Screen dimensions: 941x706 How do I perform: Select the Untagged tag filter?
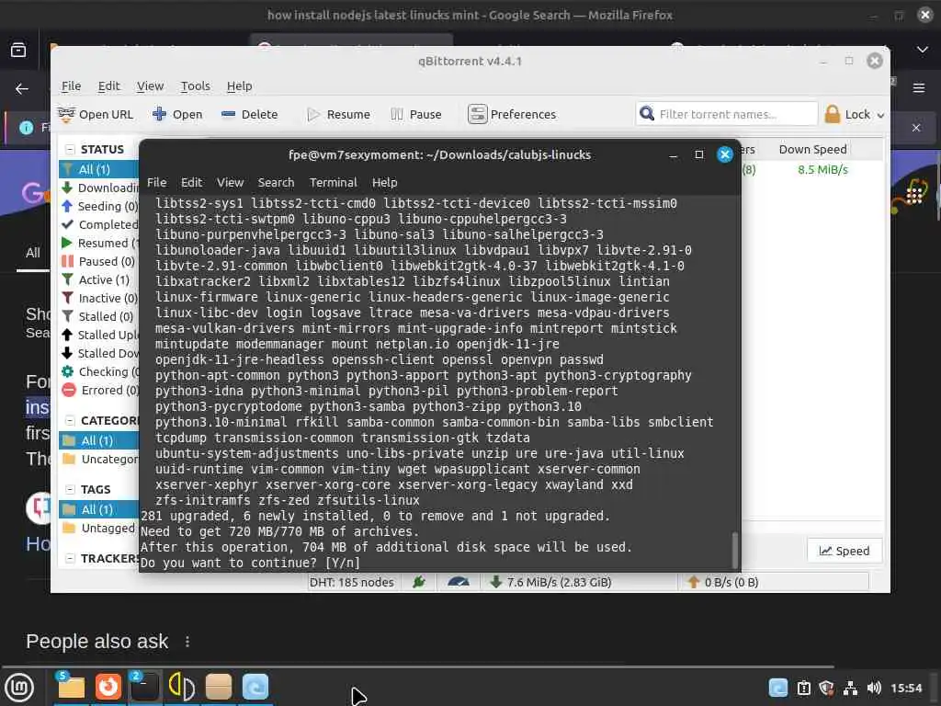coord(99,529)
